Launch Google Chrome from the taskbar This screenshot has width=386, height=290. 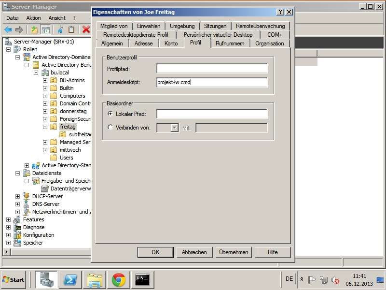click(119, 279)
